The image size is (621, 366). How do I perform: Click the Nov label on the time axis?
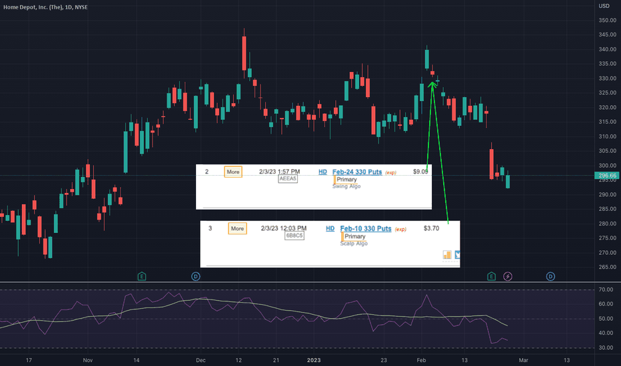(x=88, y=360)
